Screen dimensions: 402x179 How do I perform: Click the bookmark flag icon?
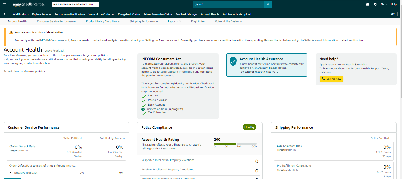[4, 14]
